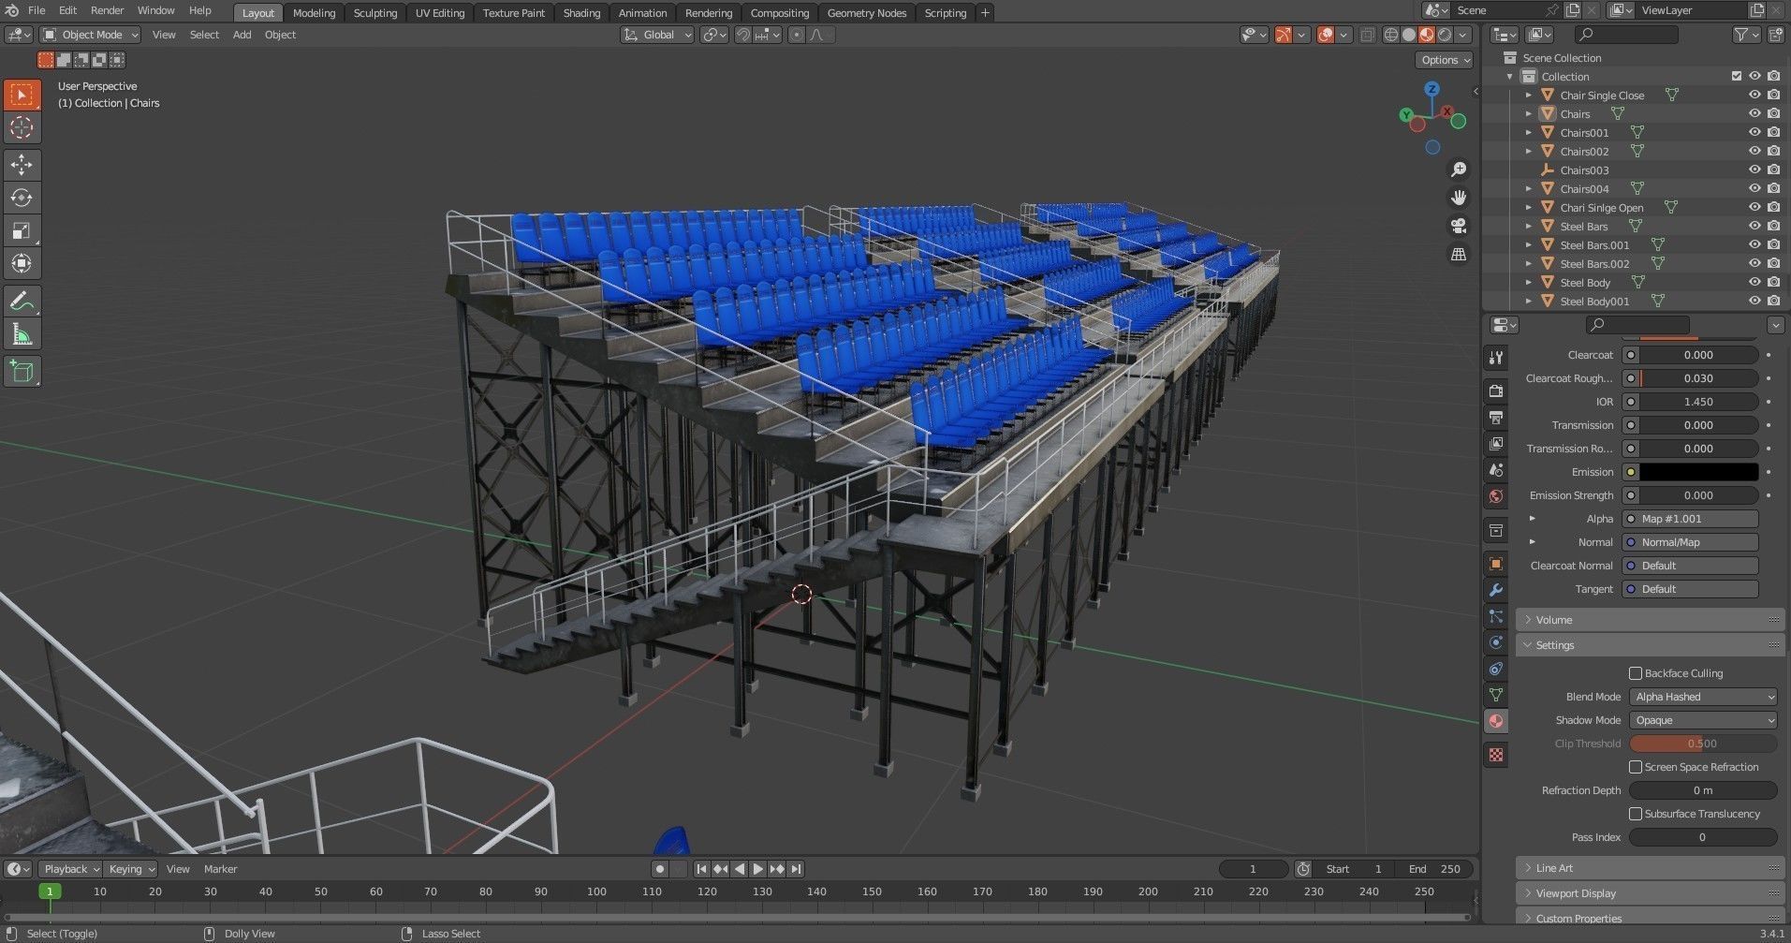
Task: Select the Cursor tool in toolbar
Action: (x=22, y=127)
